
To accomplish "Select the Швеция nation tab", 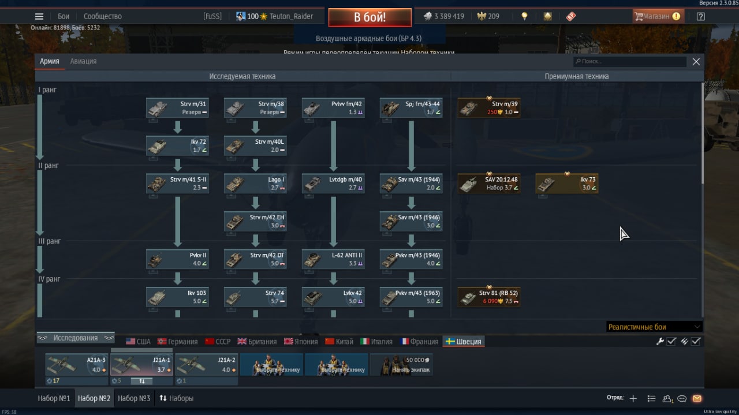I will point(464,341).
